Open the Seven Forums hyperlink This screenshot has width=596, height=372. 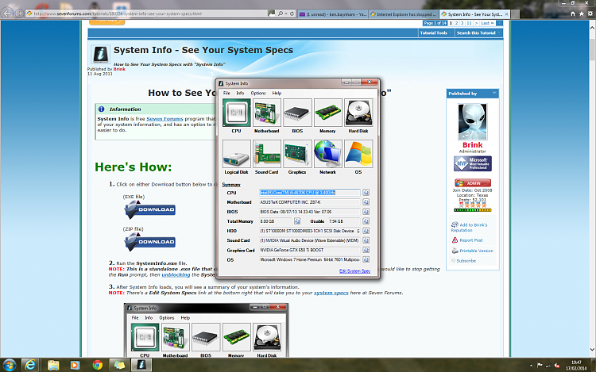(x=164, y=119)
